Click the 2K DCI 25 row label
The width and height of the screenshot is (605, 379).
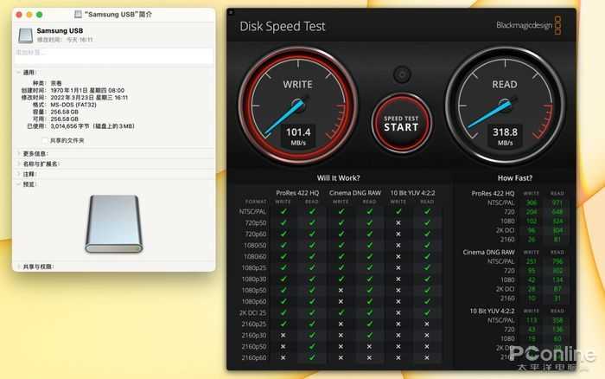(252, 313)
